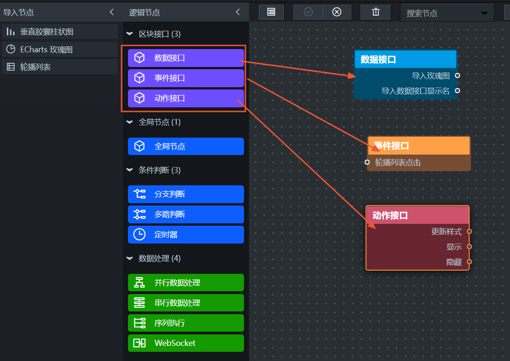Collapse the 区块接口 (3) group
The height and width of the screenshot is (361, 510).
point(130,34)
